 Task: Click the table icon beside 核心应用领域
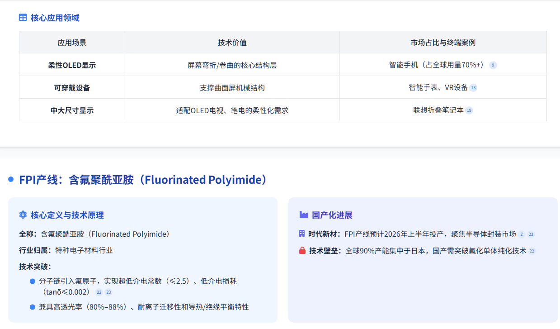tap(23, 18)
